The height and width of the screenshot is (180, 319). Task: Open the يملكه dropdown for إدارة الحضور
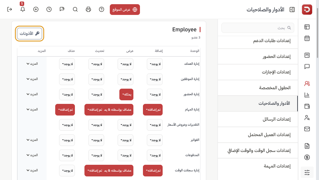point(126,95)
